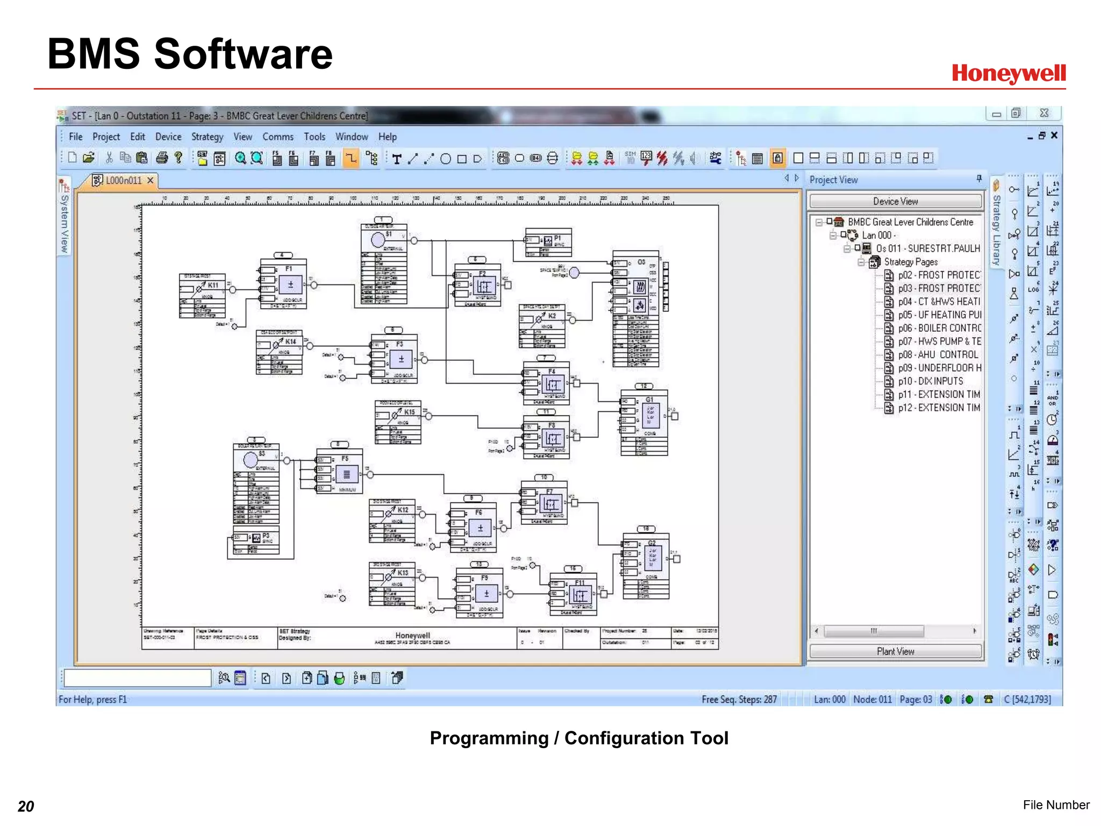Open the Tools menu
The image size is (1101, 826).
pyautogui.click(x=314, y=137)
